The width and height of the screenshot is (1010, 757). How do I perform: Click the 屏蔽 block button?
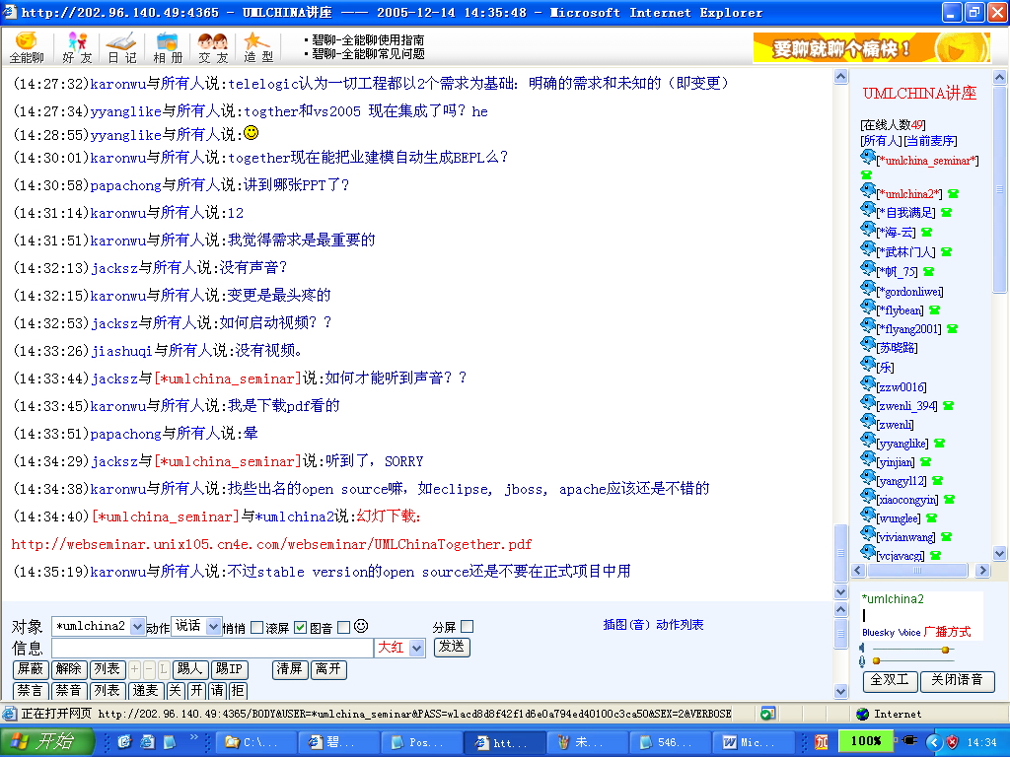pyautogui.click(x=31, y=669)
